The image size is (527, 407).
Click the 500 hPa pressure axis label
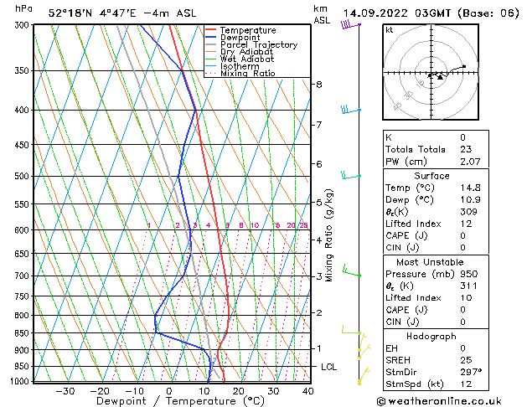(22, 176)
